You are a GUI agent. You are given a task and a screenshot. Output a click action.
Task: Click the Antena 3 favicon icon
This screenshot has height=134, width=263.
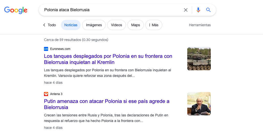[x=46, y=94]
